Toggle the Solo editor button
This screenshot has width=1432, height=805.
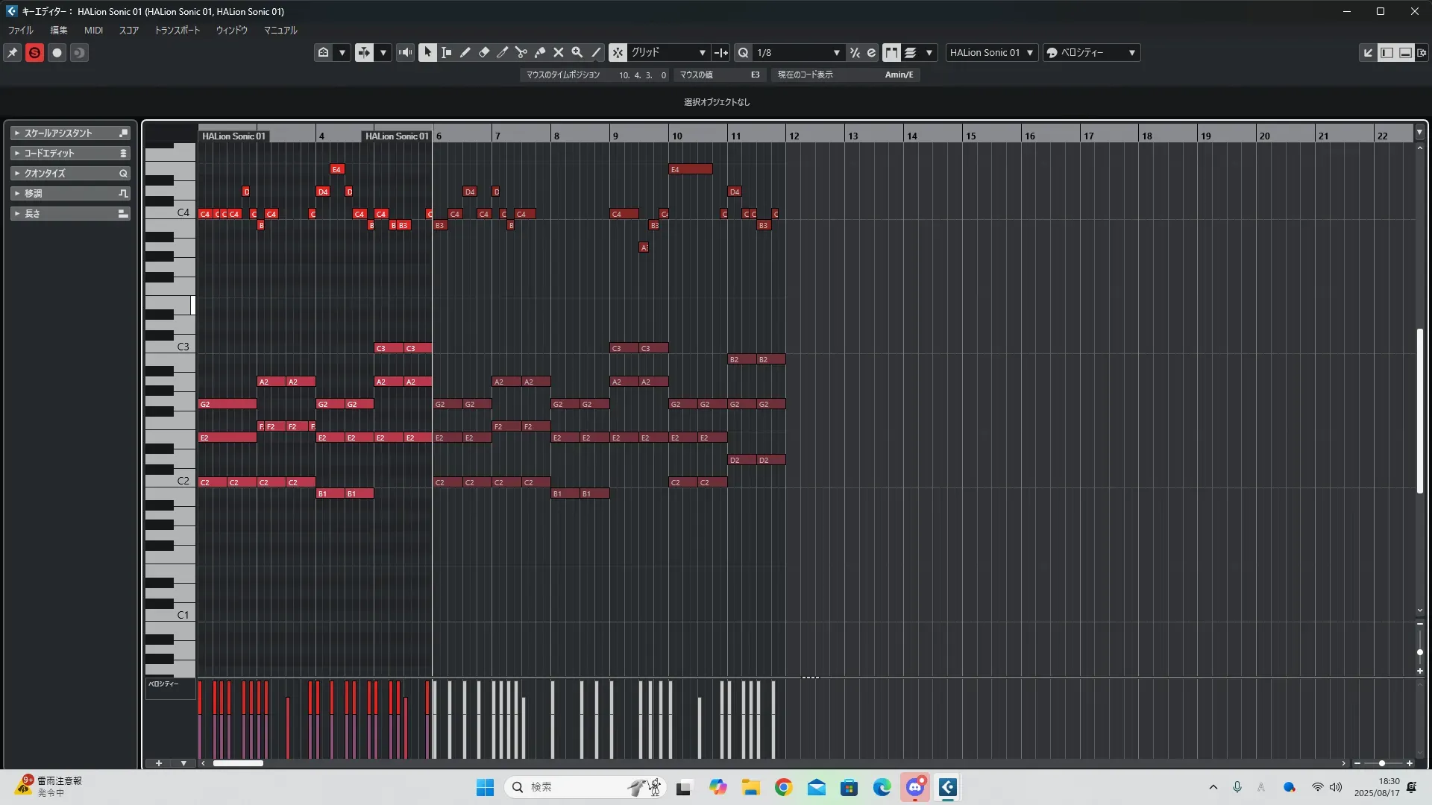[x=34, y=52]
